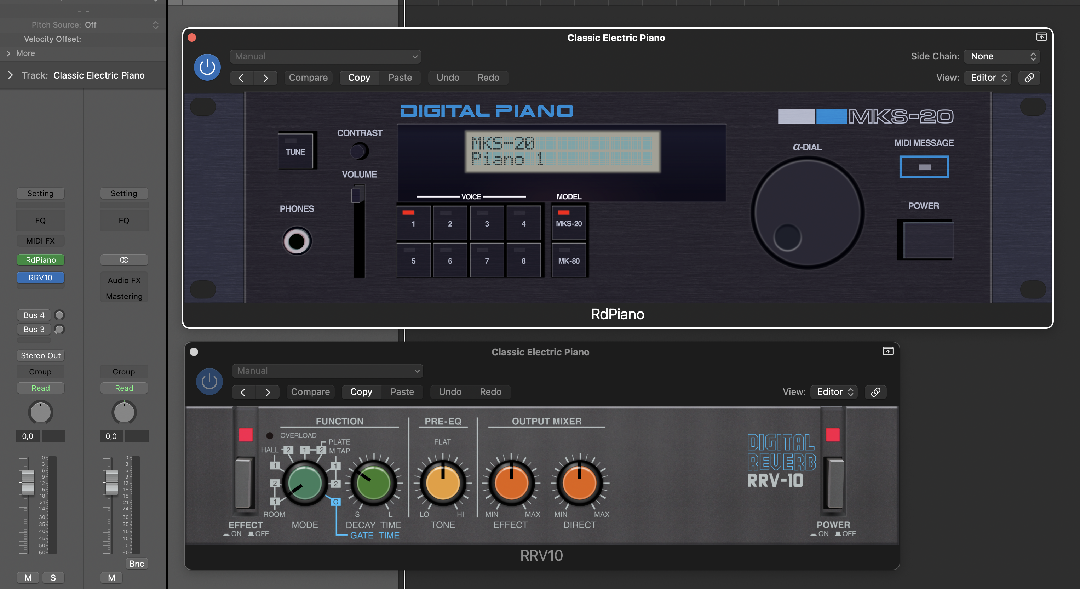
Task: Select voice button 1
Action: point(413,223)
